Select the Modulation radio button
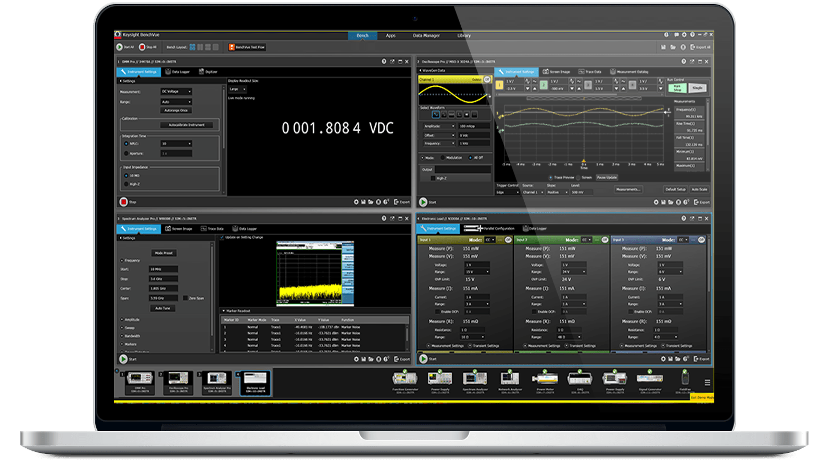Screen dimensions: 833x468 pyautogui.click(x=443, y=158)
